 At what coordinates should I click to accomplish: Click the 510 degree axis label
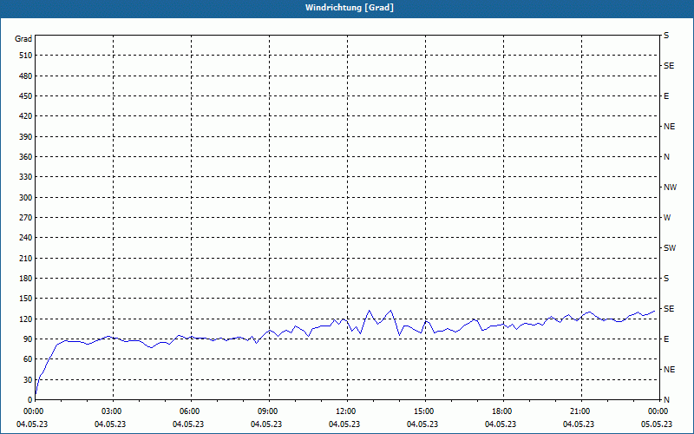pyautogui.click(x=26, y=56)
